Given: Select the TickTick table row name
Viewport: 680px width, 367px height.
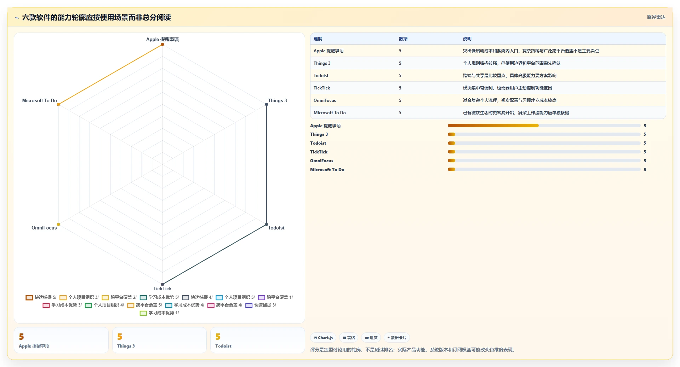Looking at the screenshot, I should [321, 88].
